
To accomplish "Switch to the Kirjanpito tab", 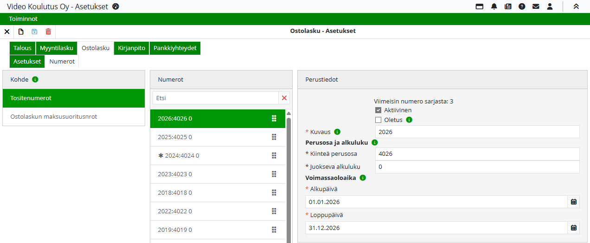I will click(x=132, y=48).
